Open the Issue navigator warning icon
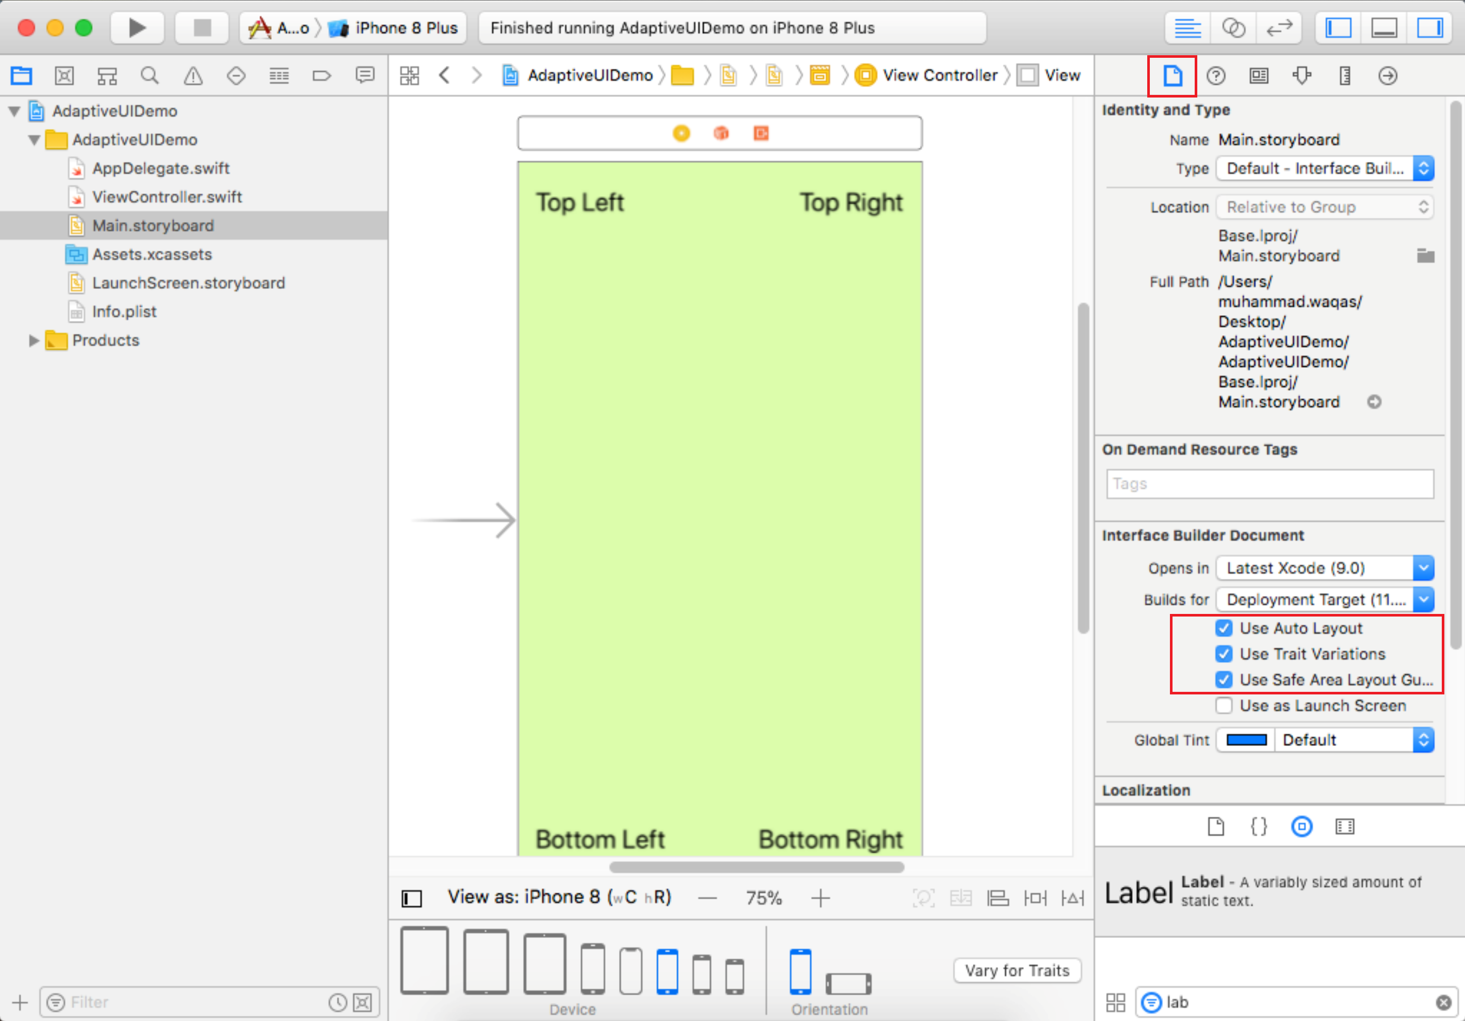This screenshot has height=1021, width=1465. [193, 76]
